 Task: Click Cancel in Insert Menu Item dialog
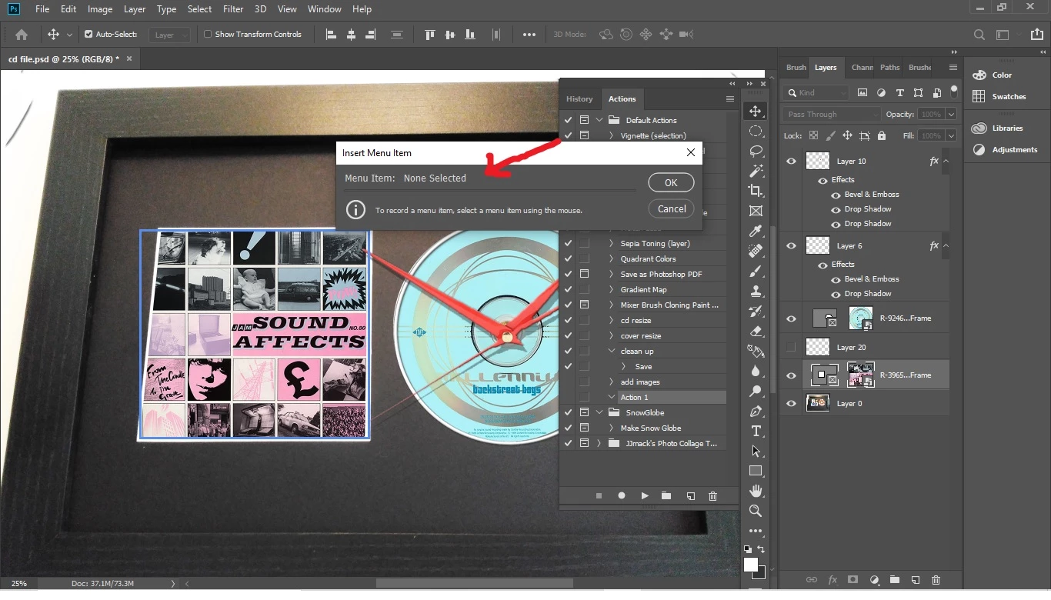click(672, 209)
